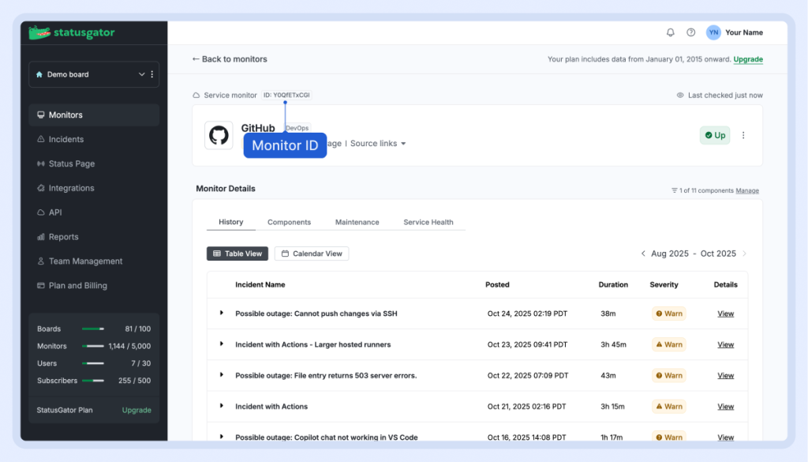Open the GitHub monitor options menu

pos(743,135)
